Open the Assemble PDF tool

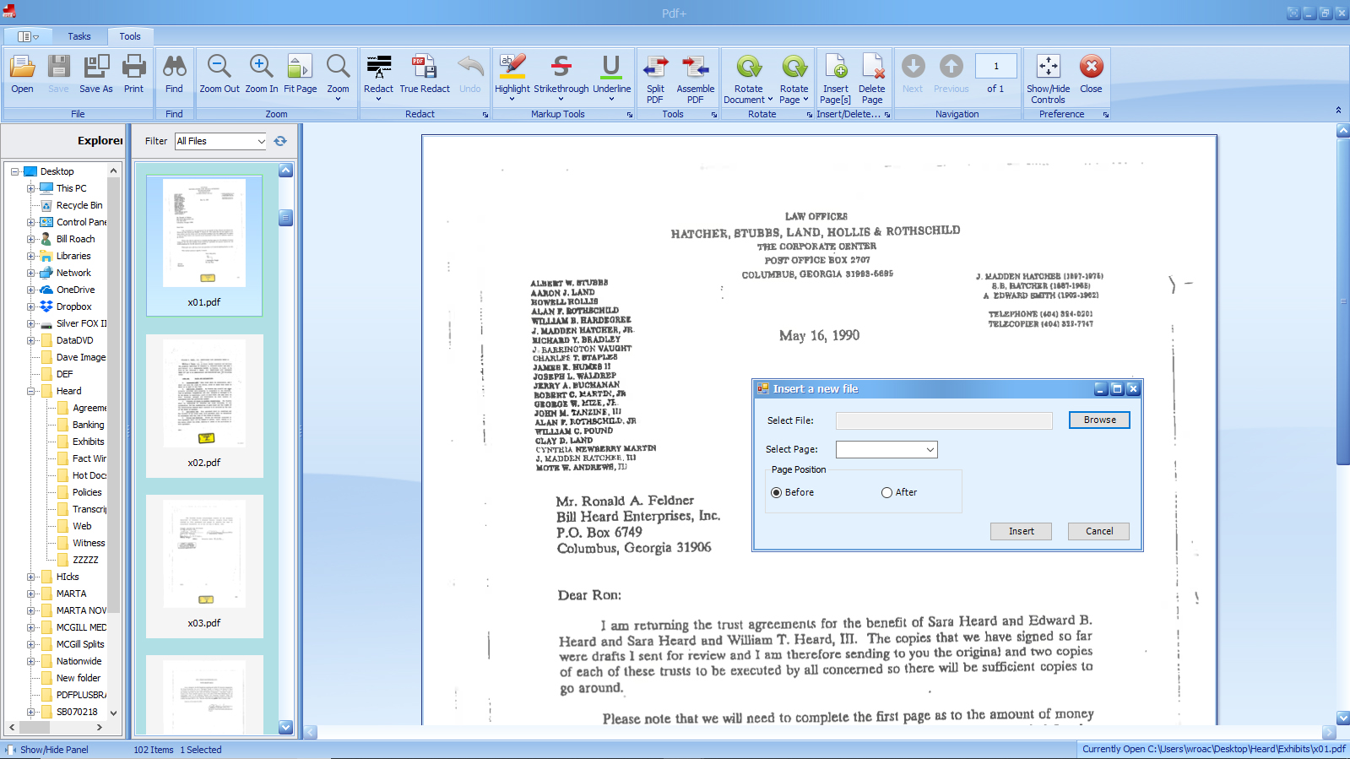click(x=696, y=79)
